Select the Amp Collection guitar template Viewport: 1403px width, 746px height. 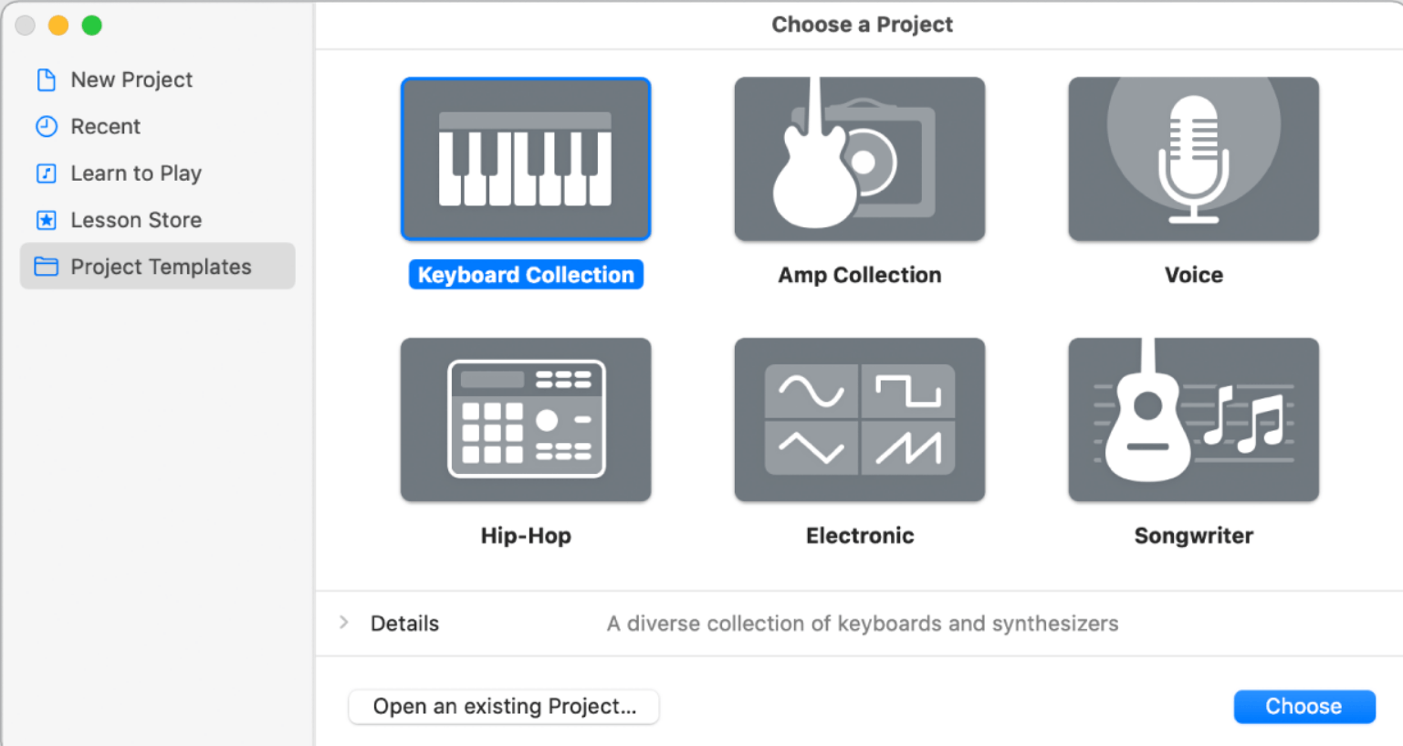[859, 159]
